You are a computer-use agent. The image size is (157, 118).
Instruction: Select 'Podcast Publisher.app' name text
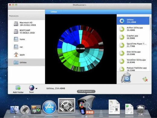click(x=136, y=68)
